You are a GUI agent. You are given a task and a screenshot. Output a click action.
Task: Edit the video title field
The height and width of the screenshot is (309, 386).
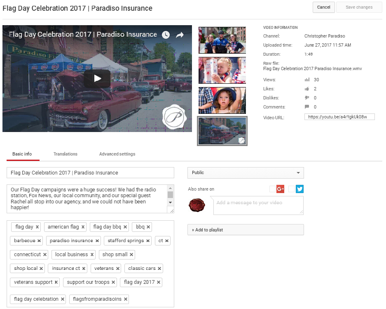[90, 172]
